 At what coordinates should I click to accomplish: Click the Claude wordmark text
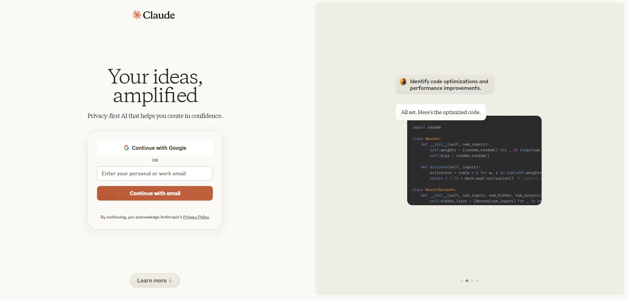point(159,15)
